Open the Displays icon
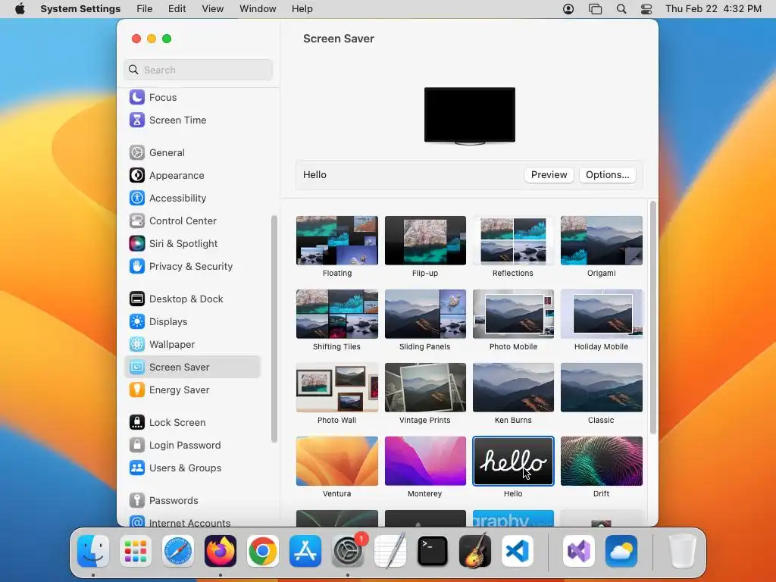776x582 pixels. pos(137,321)
